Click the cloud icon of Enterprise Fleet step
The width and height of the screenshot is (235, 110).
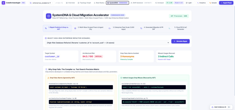[x=110, y=28]
